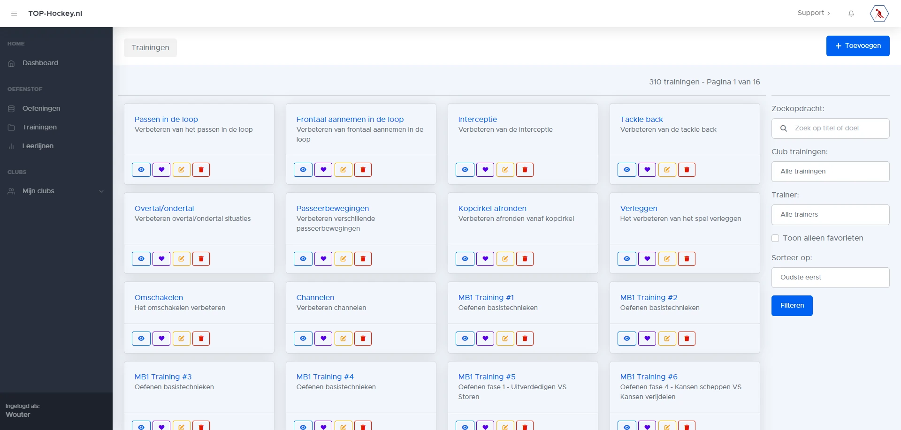Edit the 'Interceptie' training
The width and height of the screenshot is (901, 430).
point(505,170)
